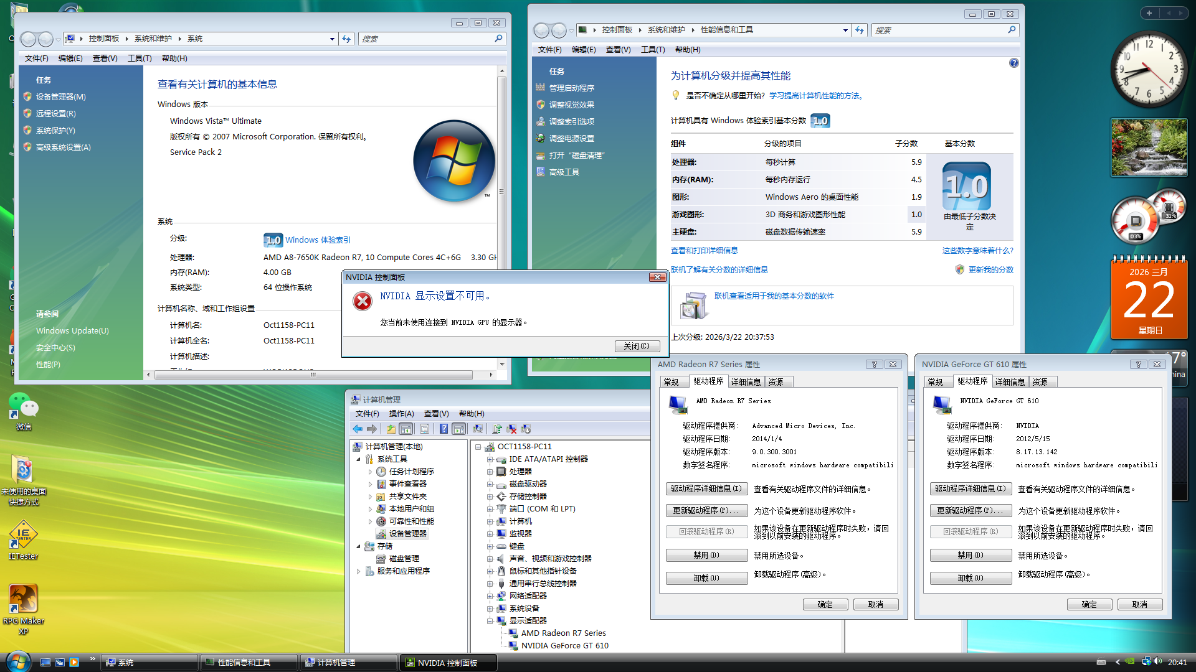This screenshot has width=1196, height=672.
Task: Expand the 服务和应用程序 tree node
Action: click(359, 571)
